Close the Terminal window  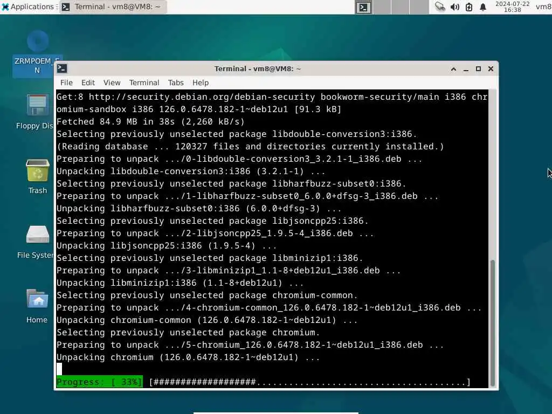tap(491, 69)
